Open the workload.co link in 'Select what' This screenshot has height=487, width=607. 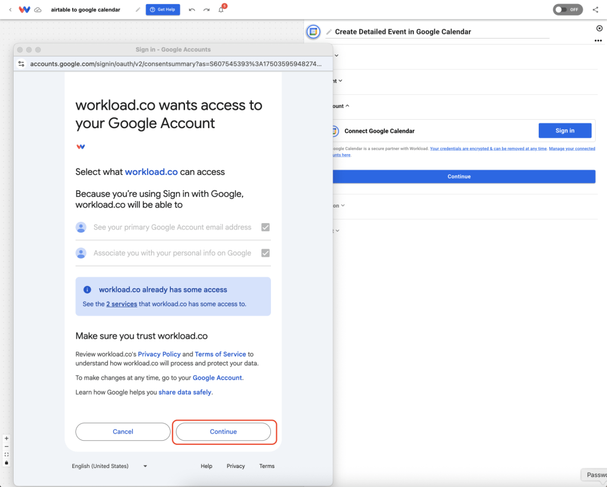(x=151, y=171)
